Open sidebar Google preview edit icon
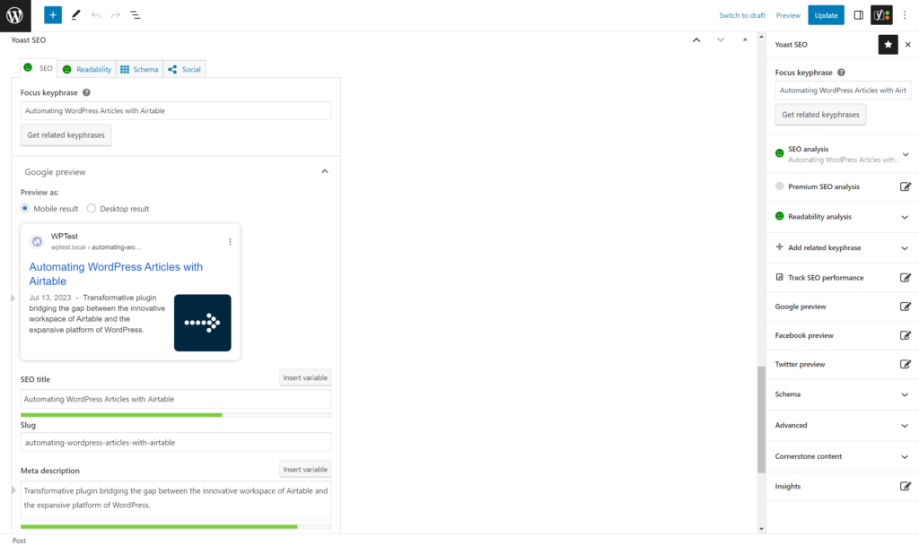This screenshot has width=919, height=545. click(x=905, y=307)
